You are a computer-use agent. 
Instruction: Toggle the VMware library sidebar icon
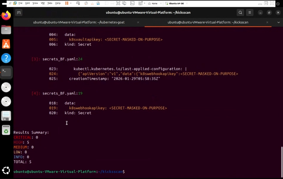click(106, 3)
